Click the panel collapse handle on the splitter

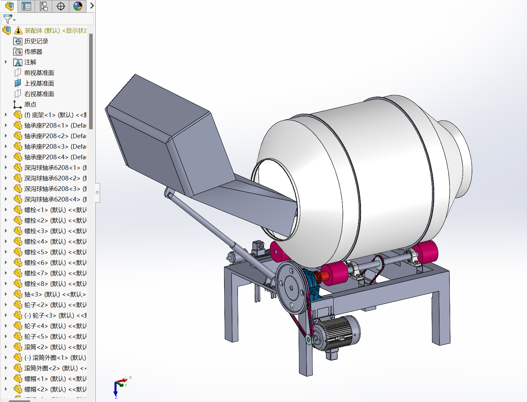tap(97, 193)
